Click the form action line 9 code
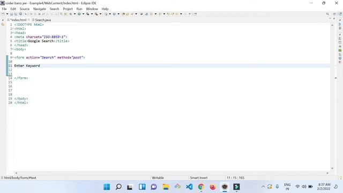Viewport: 343px width, 193px height. tap(50, 57)
